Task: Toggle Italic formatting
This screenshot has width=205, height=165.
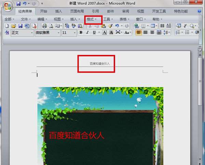Action: point(87,33)
